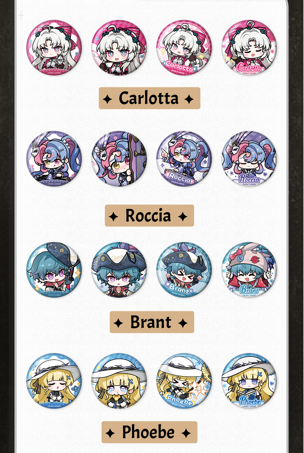Screen dimensions: 304x453
Task: Choose Brant badge laughing with fists raised
Action: click(184, 270)
